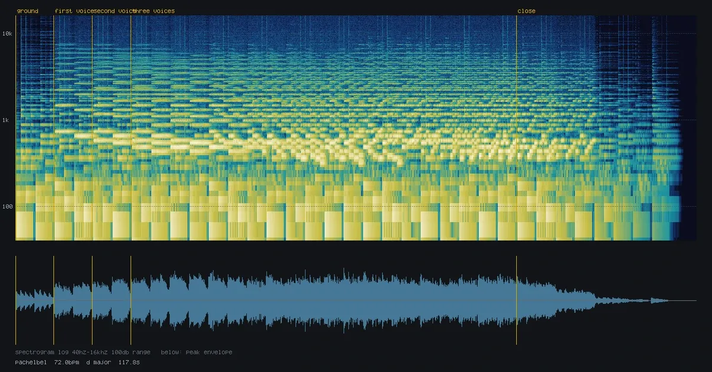Click the "ground" marker label
Viewport: 712px width, 372px height.
tap(28, 11)
